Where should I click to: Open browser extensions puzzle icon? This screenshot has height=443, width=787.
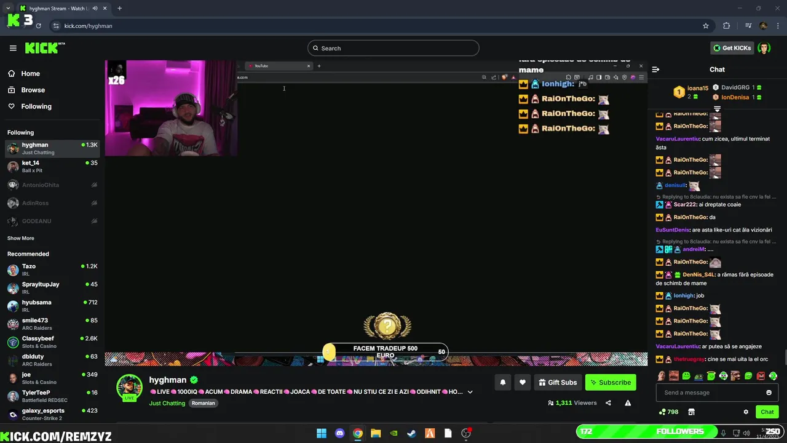pyautogui.click(x=727, y=26)
